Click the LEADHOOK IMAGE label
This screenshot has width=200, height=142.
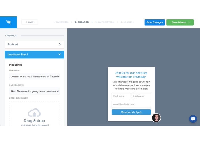tap(18, 98)
